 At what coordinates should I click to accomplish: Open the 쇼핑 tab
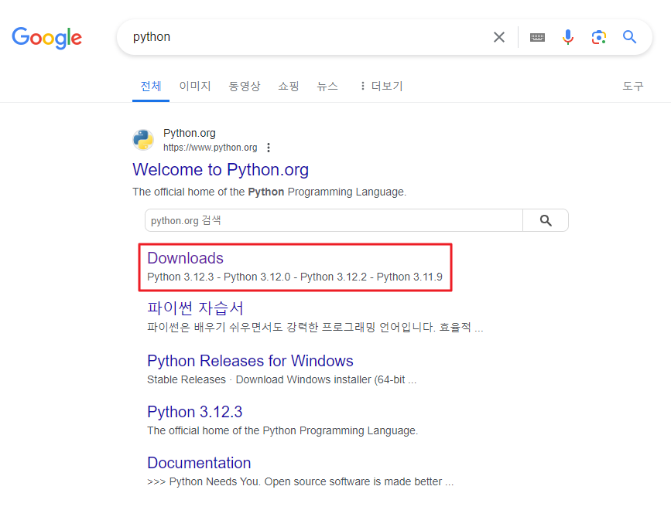pos(289,87)
